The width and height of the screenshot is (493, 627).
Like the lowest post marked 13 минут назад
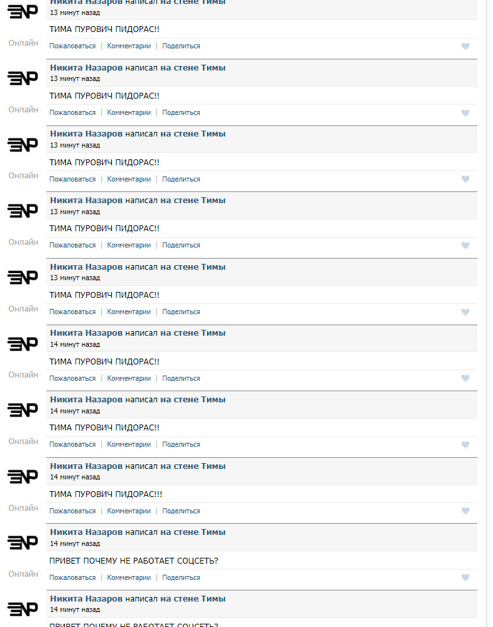click(466, 312)
